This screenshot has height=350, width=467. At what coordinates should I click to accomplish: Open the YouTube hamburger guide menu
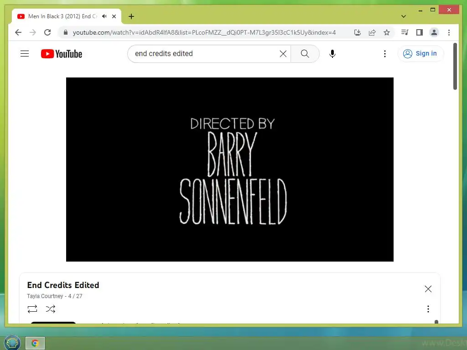coord(25,54)
